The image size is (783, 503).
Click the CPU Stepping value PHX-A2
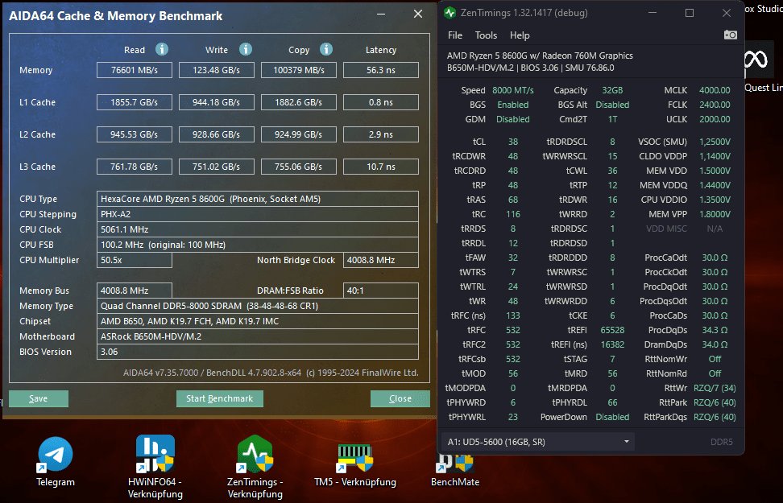coord(258,214)
